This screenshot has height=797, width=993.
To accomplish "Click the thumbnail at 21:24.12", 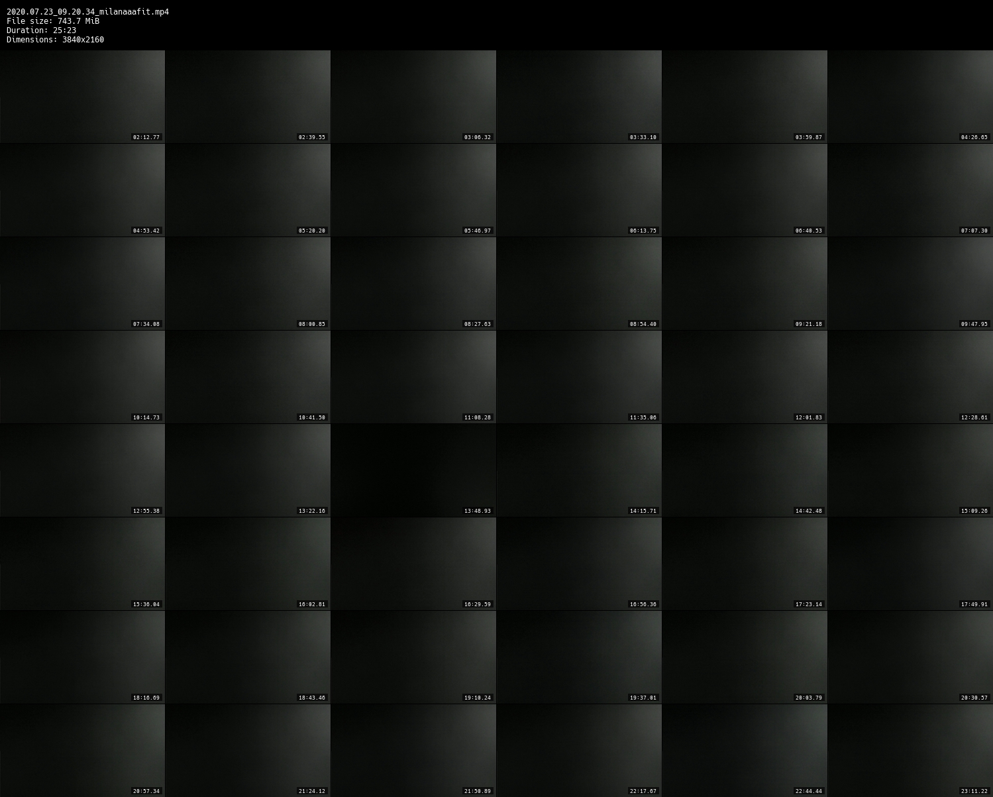I will (248, 751).
